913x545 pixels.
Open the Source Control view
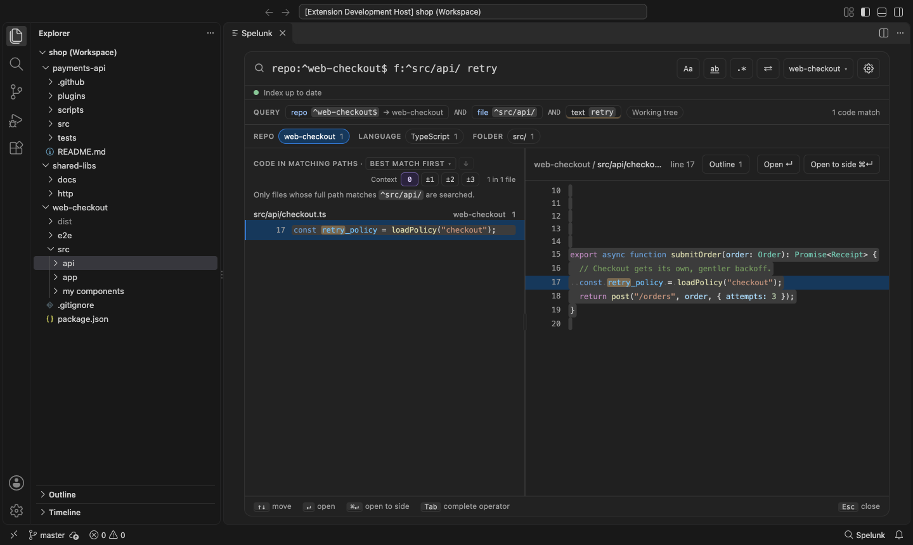pos(16,92)
